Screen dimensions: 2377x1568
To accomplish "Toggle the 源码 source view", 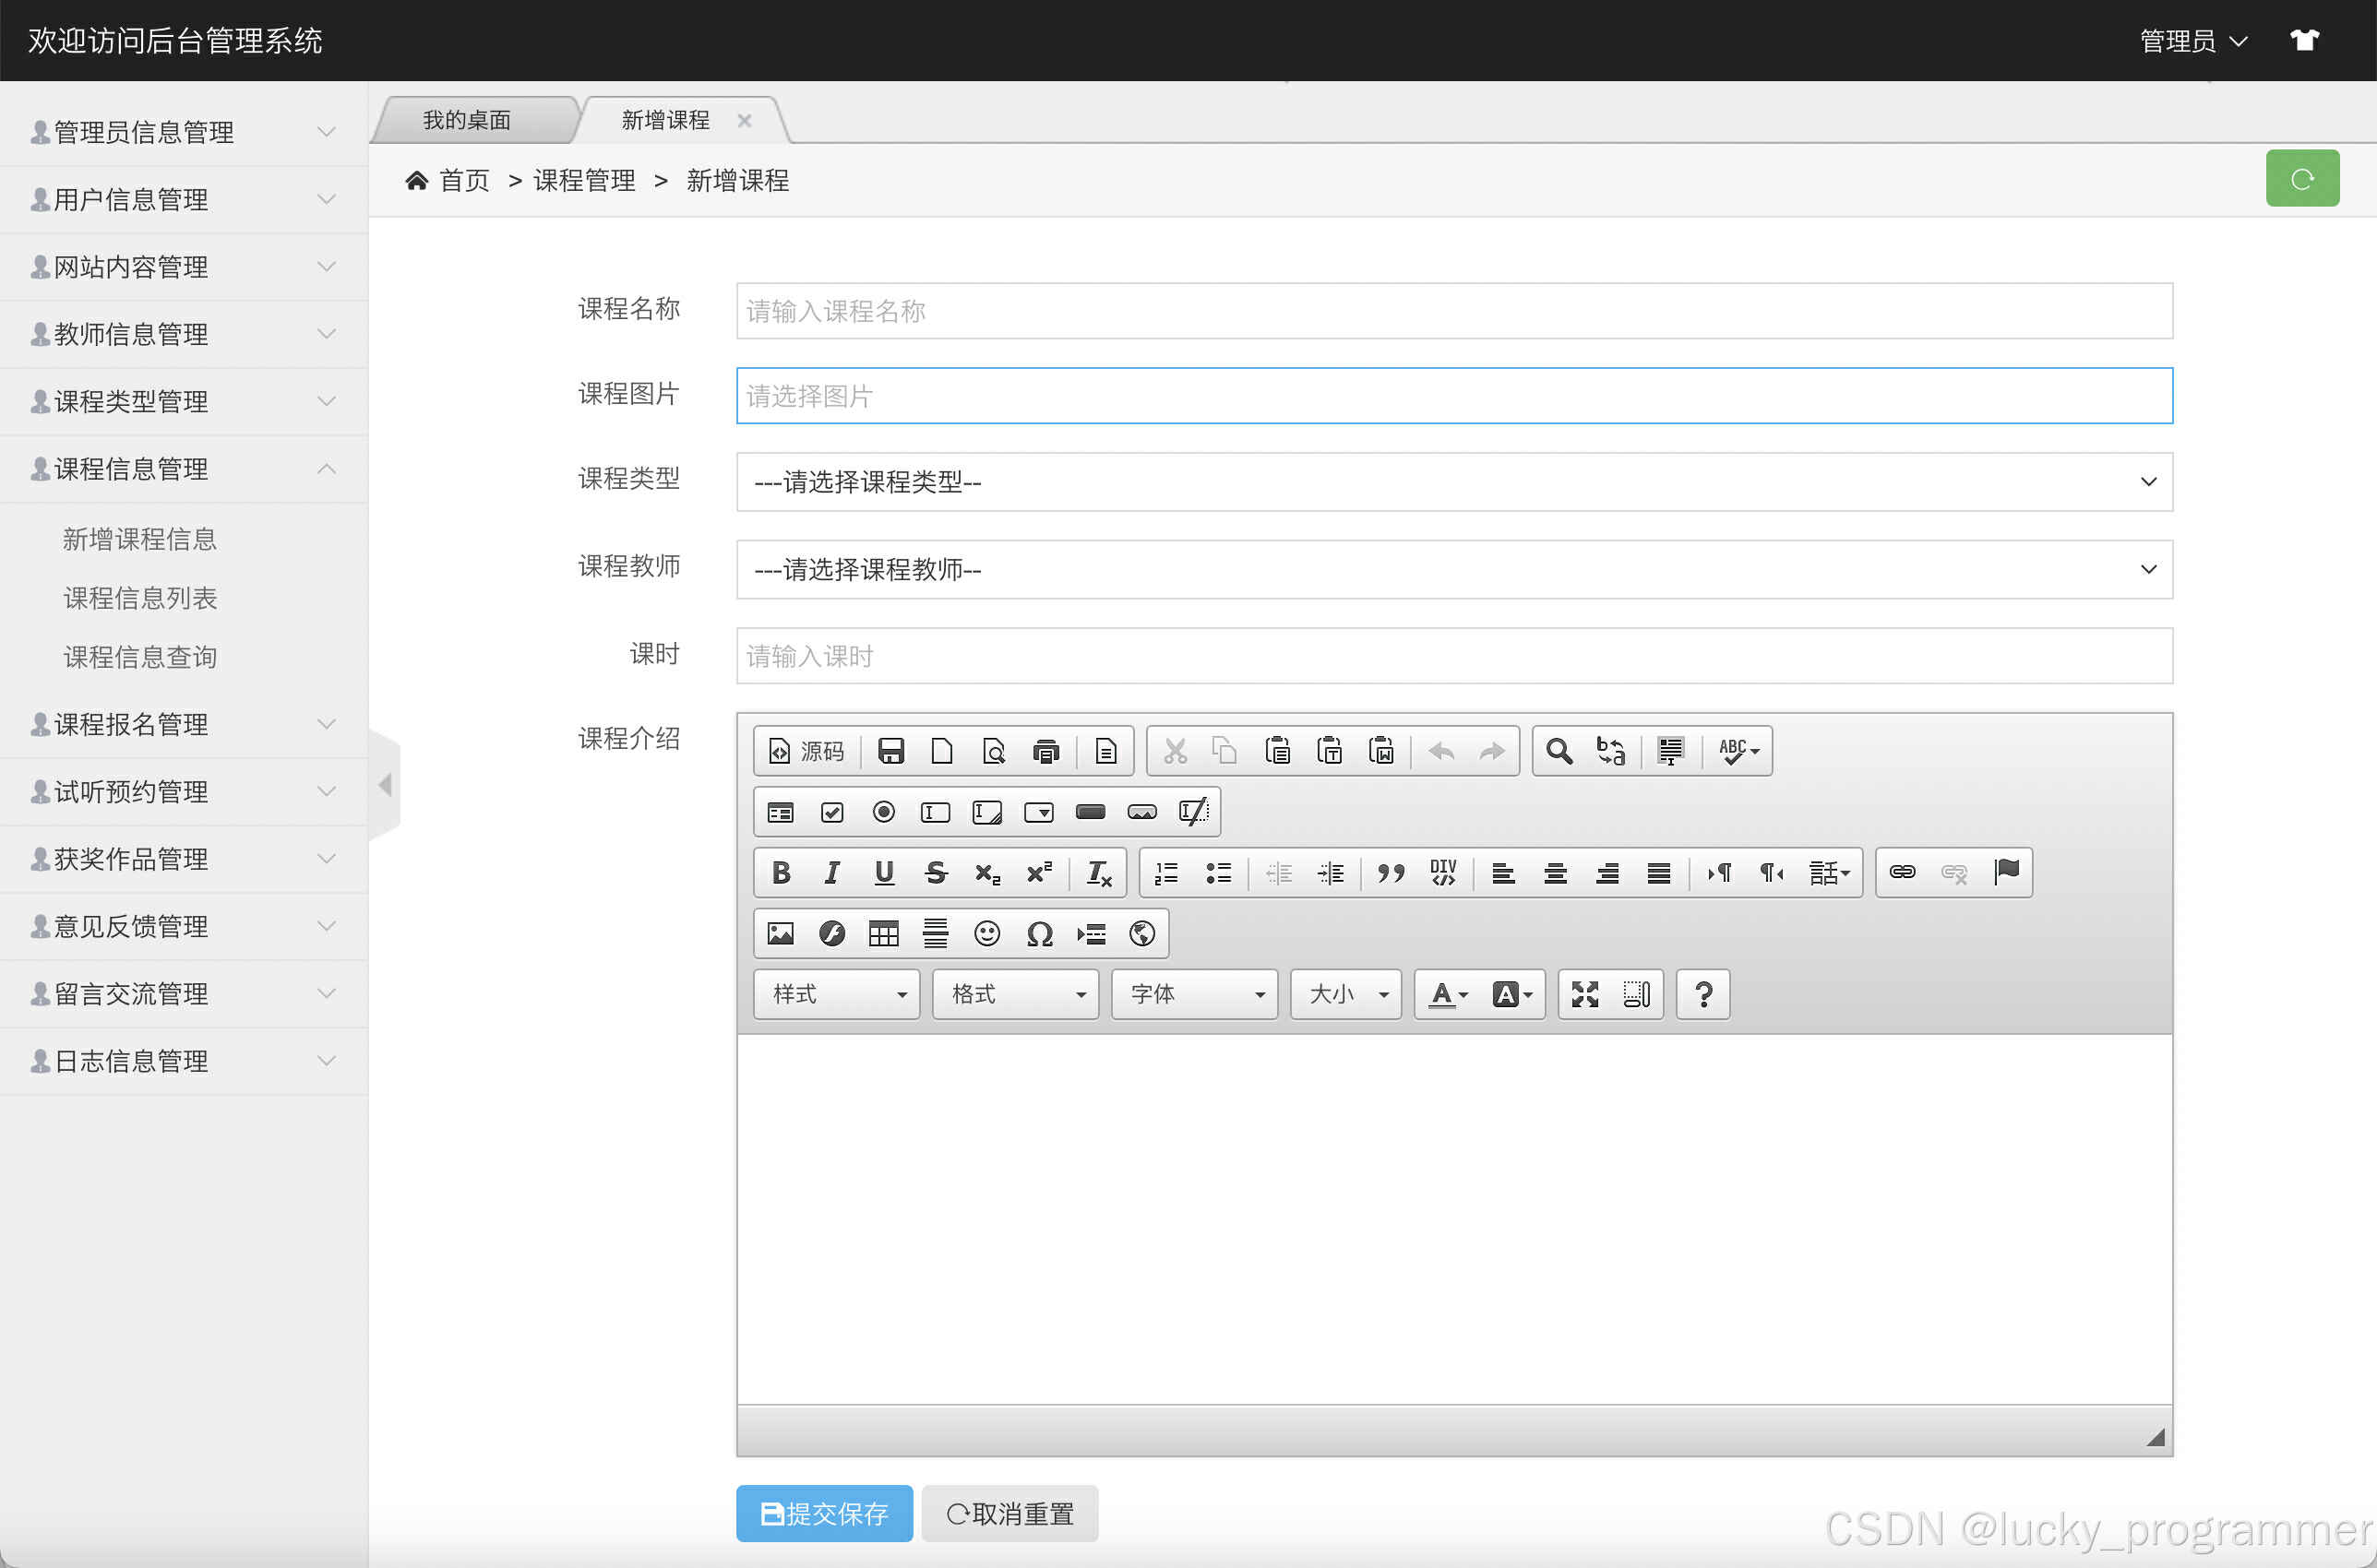I will coord(806,751).
